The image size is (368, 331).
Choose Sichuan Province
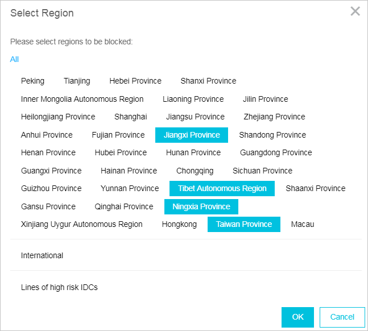[262, 171]
